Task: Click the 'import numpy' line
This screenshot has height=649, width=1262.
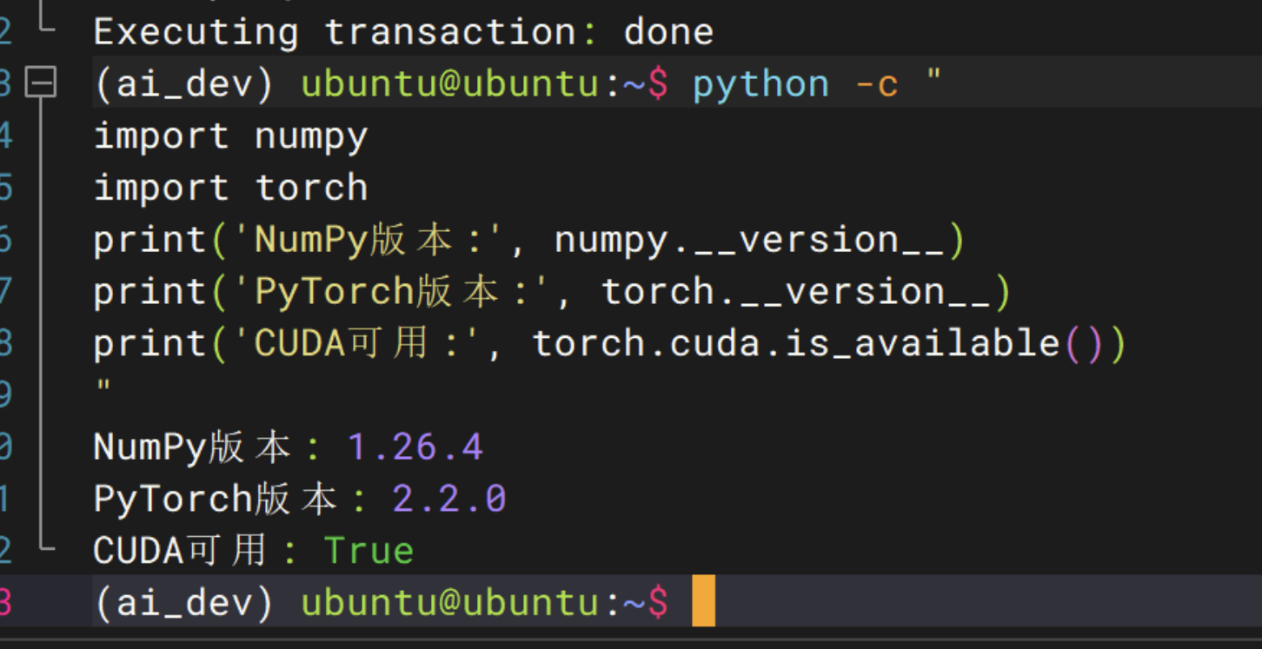Action: click(x=230, y=136)
